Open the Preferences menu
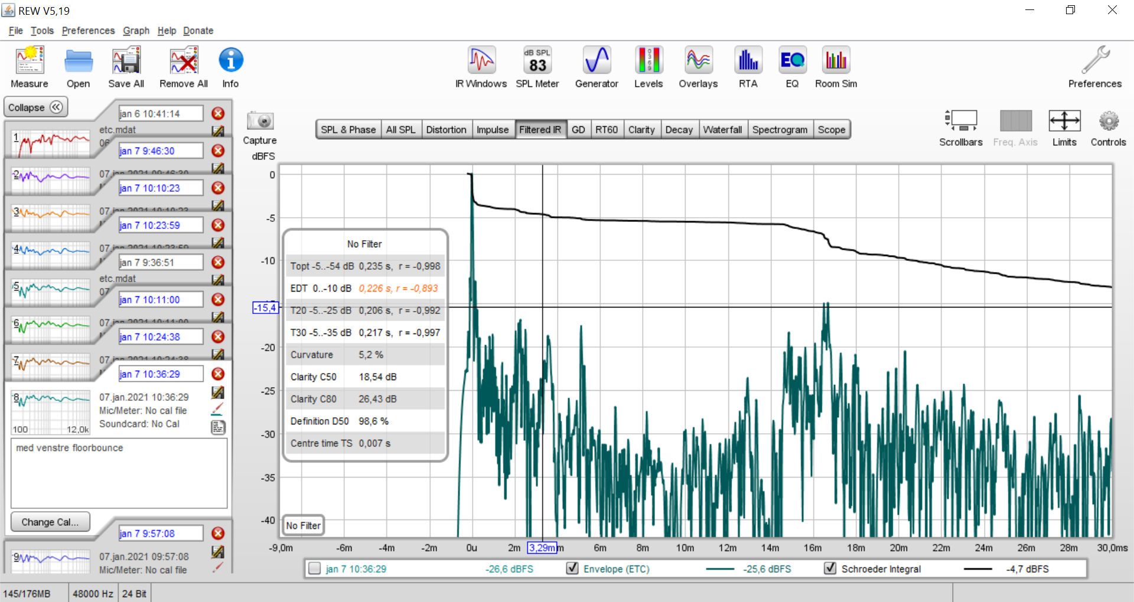The width and height of the screenshot is (1134, 602). click(x=88, y=31)
